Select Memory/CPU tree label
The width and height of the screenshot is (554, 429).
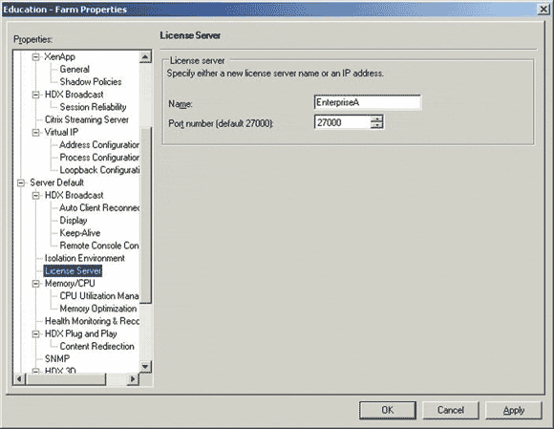[x=70, y=284]
